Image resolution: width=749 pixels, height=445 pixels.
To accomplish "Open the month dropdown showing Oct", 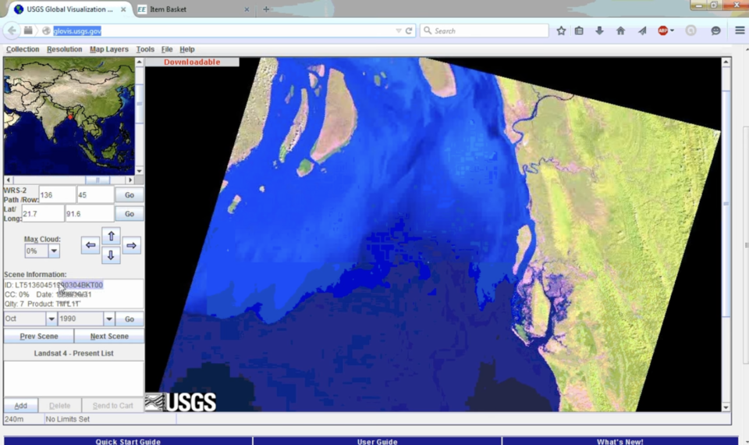I will coord(51,319).
